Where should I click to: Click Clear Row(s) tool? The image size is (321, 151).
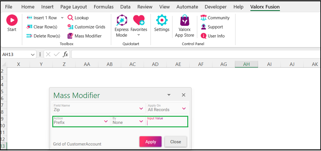pos(42,27)
